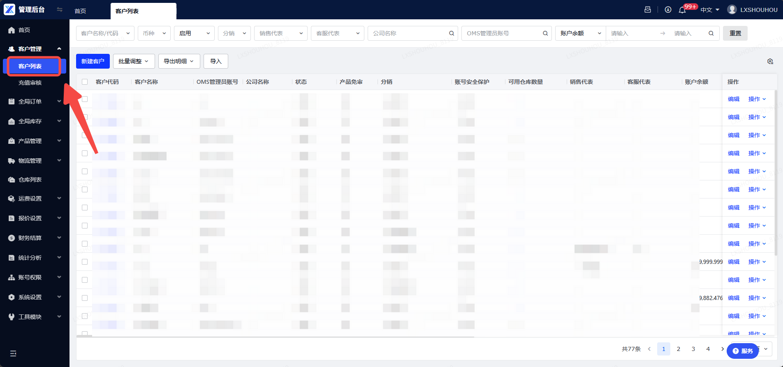Tick the first row checkbox

tap(85, 99)
